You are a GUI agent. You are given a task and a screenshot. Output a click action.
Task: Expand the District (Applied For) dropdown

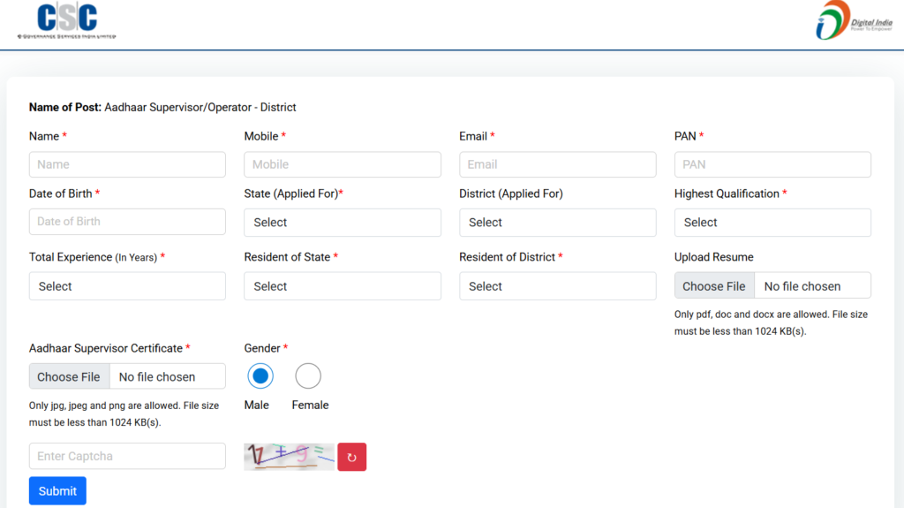tap(557, 223)
